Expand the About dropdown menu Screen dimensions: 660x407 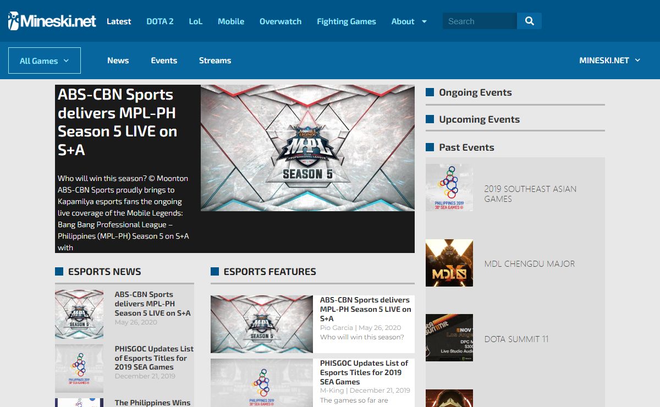coord(409,21)
